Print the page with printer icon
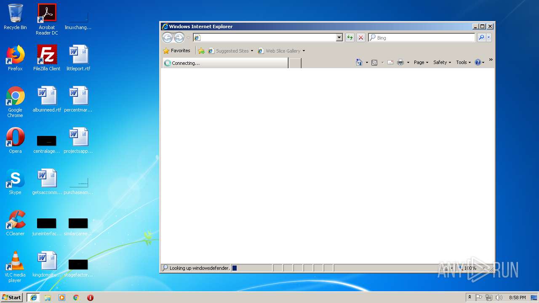Screen dimensions: 539x303 (400, 62)
